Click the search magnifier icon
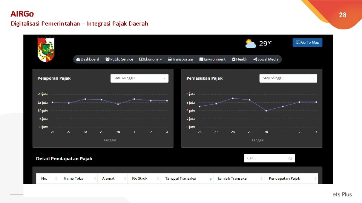362x203 pixels. 290,158
